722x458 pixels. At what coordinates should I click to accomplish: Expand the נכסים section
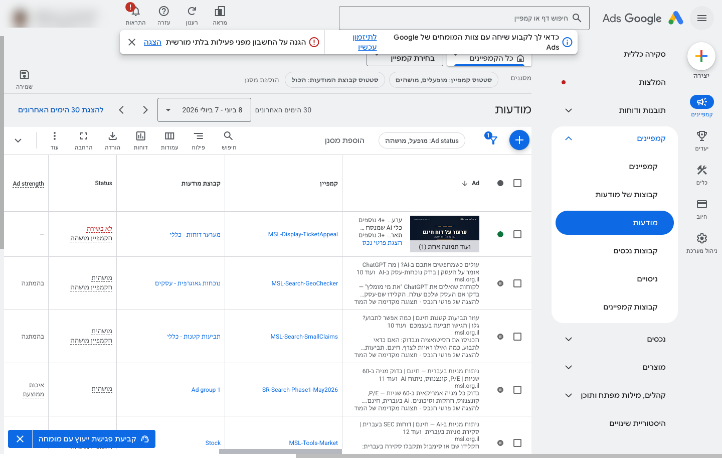tap(569, 339)
